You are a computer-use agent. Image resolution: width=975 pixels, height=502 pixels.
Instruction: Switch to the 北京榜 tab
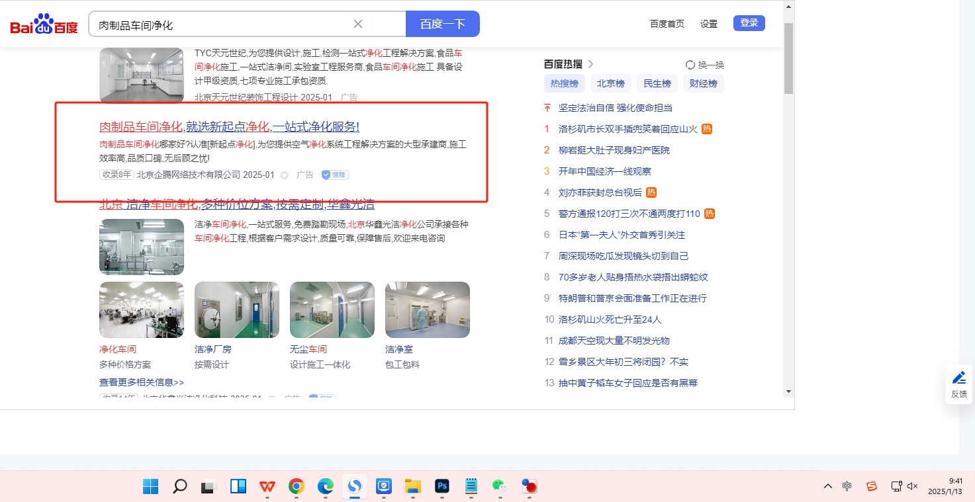pos(611,83)
